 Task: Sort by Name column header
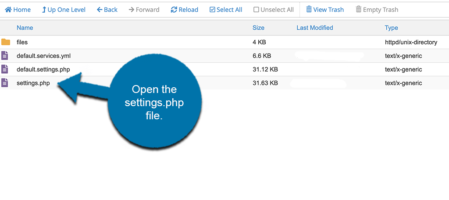[x=25, y=28]
